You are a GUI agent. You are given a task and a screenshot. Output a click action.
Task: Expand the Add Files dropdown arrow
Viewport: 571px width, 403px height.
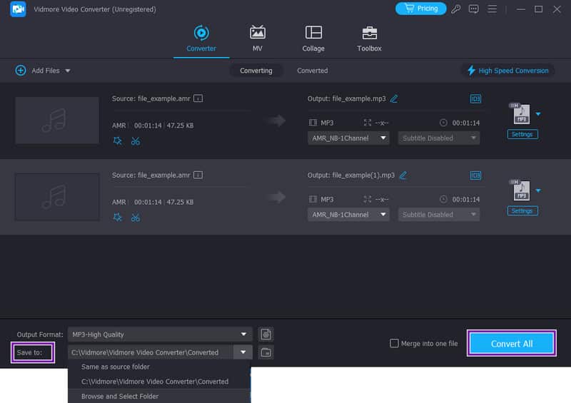coord(68,71)
